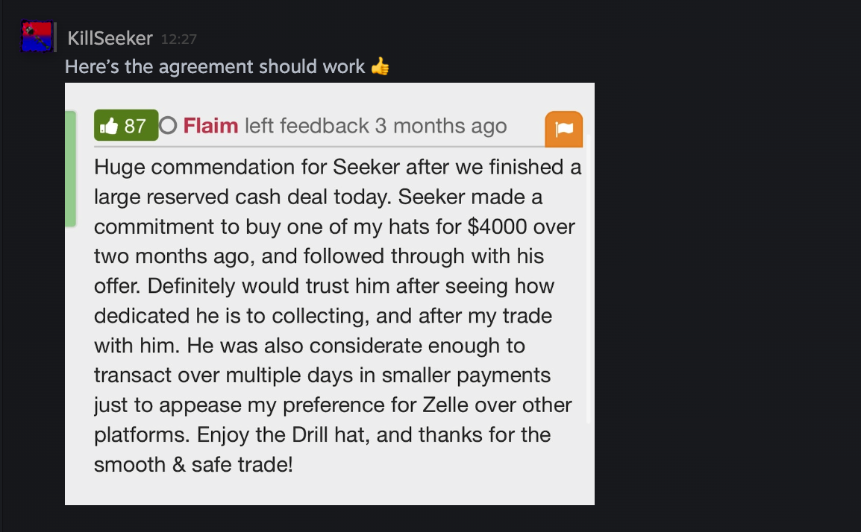Screen dimensions: 861x532
Task: Click the grey circle status indicator beside Flaim
Action: (x=168, y=126)
